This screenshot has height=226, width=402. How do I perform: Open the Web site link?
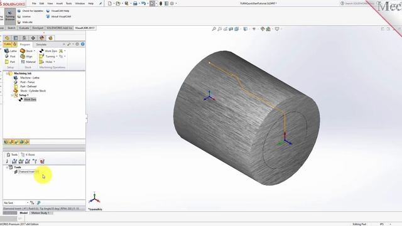coord(24,22)
